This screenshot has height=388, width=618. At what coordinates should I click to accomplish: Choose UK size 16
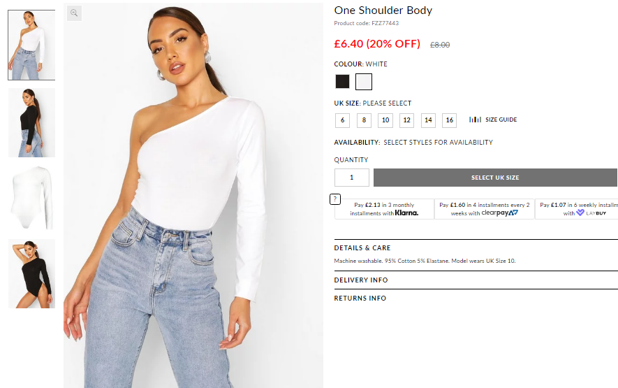(x=450, y=120)
